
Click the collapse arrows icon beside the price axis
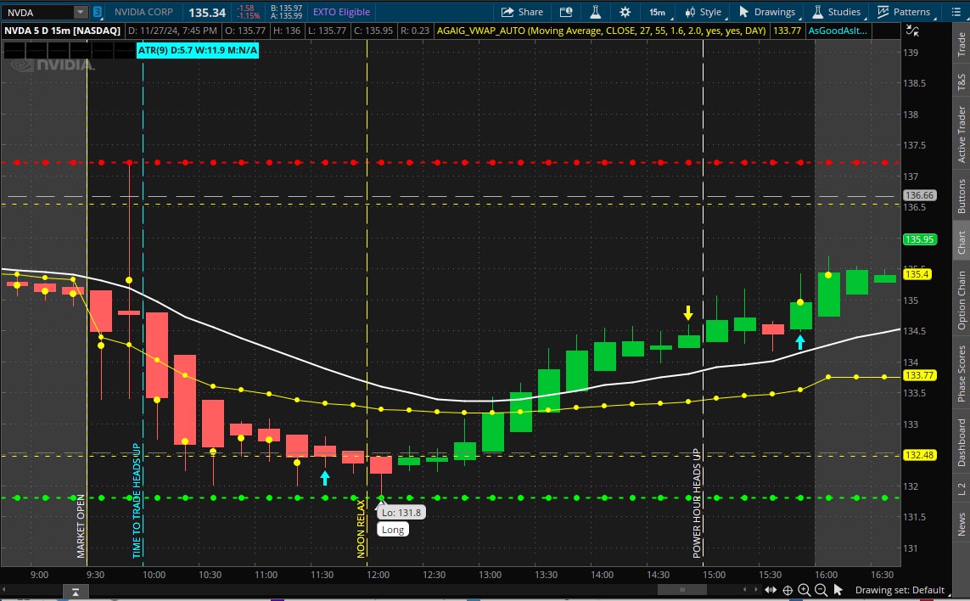pos(912,31)
